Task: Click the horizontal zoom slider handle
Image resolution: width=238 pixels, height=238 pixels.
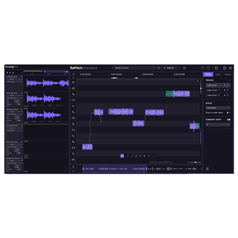Action: pyautogui.click(x=196, y=162)
